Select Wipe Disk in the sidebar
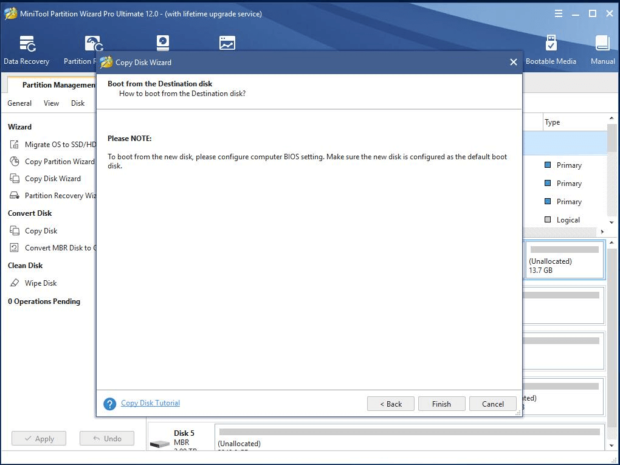This screenshot has width=620, height=465. [x=40, y=283]
